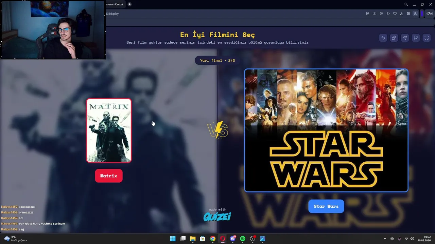The image size is (435, 244).
Task: Open Task View in the taskbar
Action: [x=183, y=239]
